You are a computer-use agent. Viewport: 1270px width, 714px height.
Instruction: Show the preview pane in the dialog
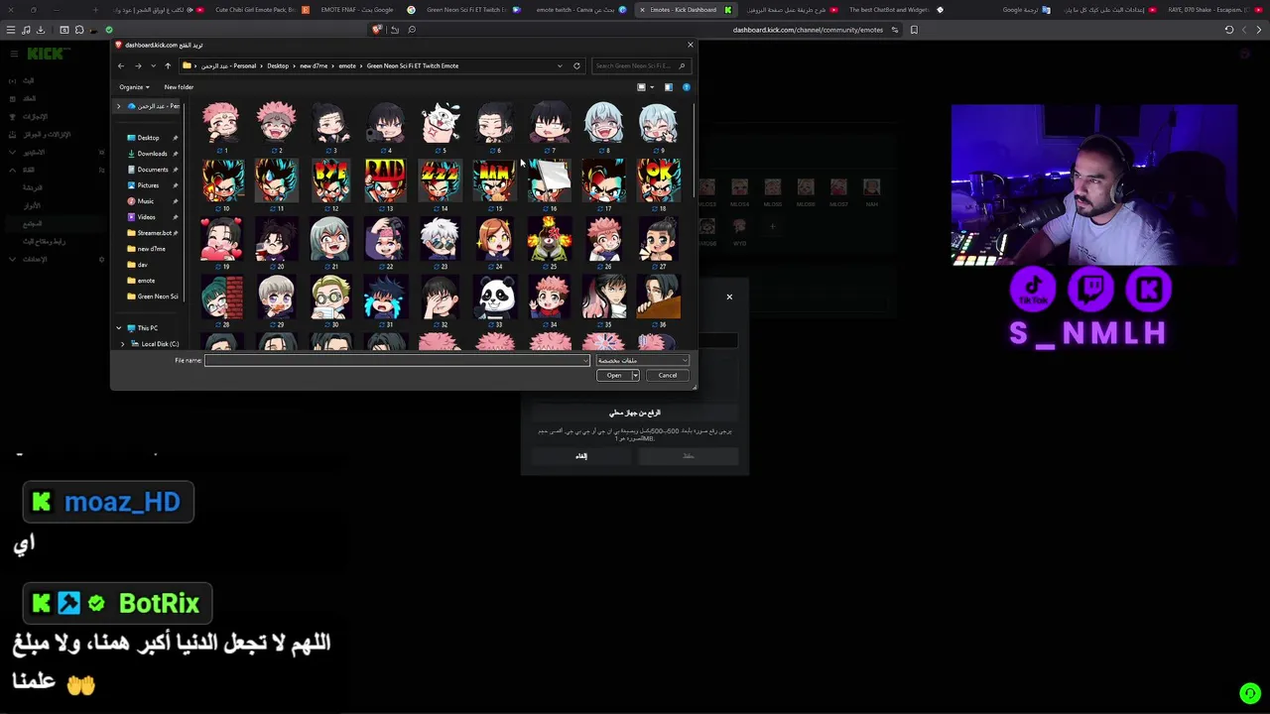668,87
